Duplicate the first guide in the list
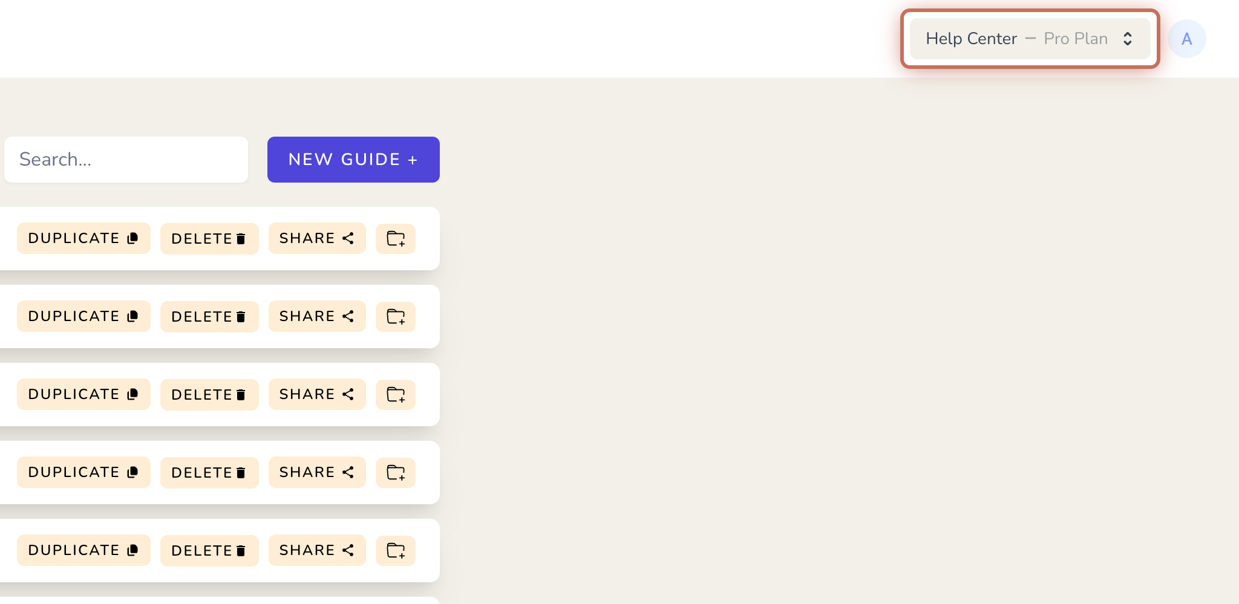The height and width of the screenshot is (604, 1239). [83, 238]
